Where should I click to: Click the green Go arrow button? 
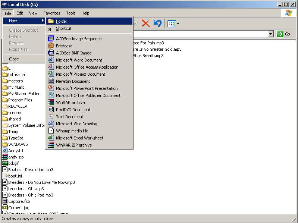click(x=280, y=34)
